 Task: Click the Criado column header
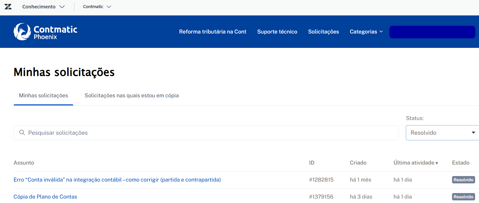click(358, 163)
